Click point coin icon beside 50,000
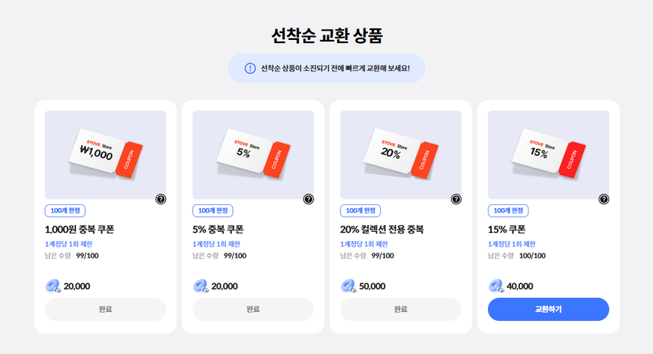 click(x=349, y=286)
